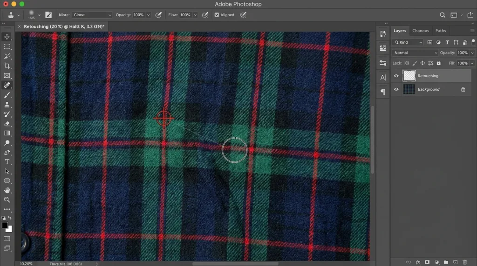
Task: Open the Clone mode dropdown
Action: click(x=92, y=15)
